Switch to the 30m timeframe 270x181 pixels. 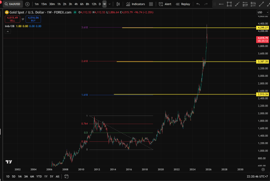pyautogui.click(x=52, y=4)
